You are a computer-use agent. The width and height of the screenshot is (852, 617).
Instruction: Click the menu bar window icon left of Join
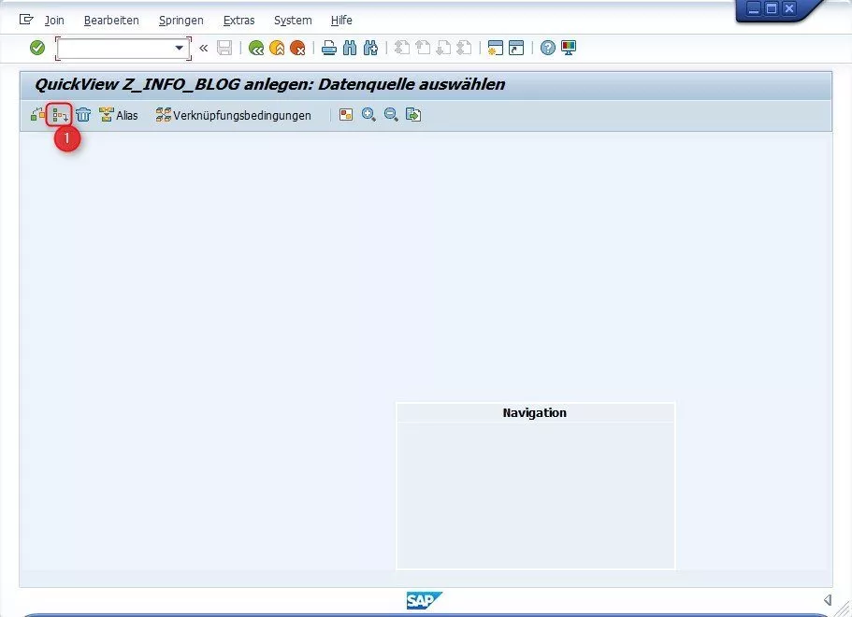coord(26,20)
